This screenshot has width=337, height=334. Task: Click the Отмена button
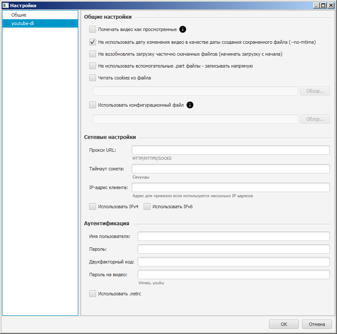click(x=317, y=324)
